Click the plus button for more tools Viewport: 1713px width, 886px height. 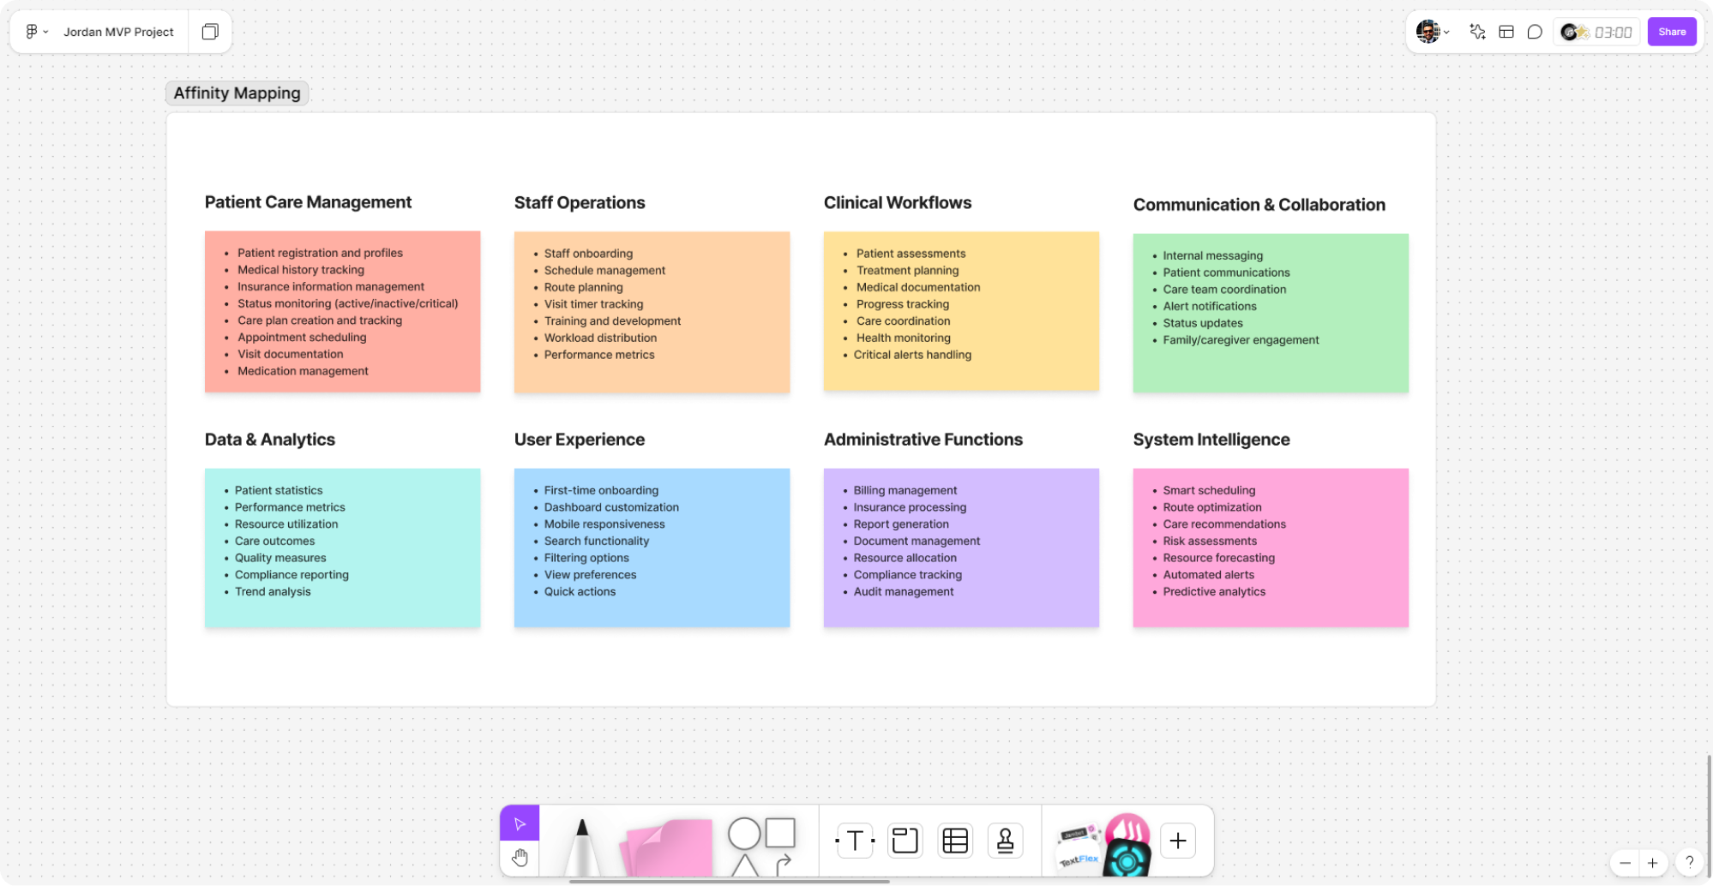click(x=1178, y=841)
